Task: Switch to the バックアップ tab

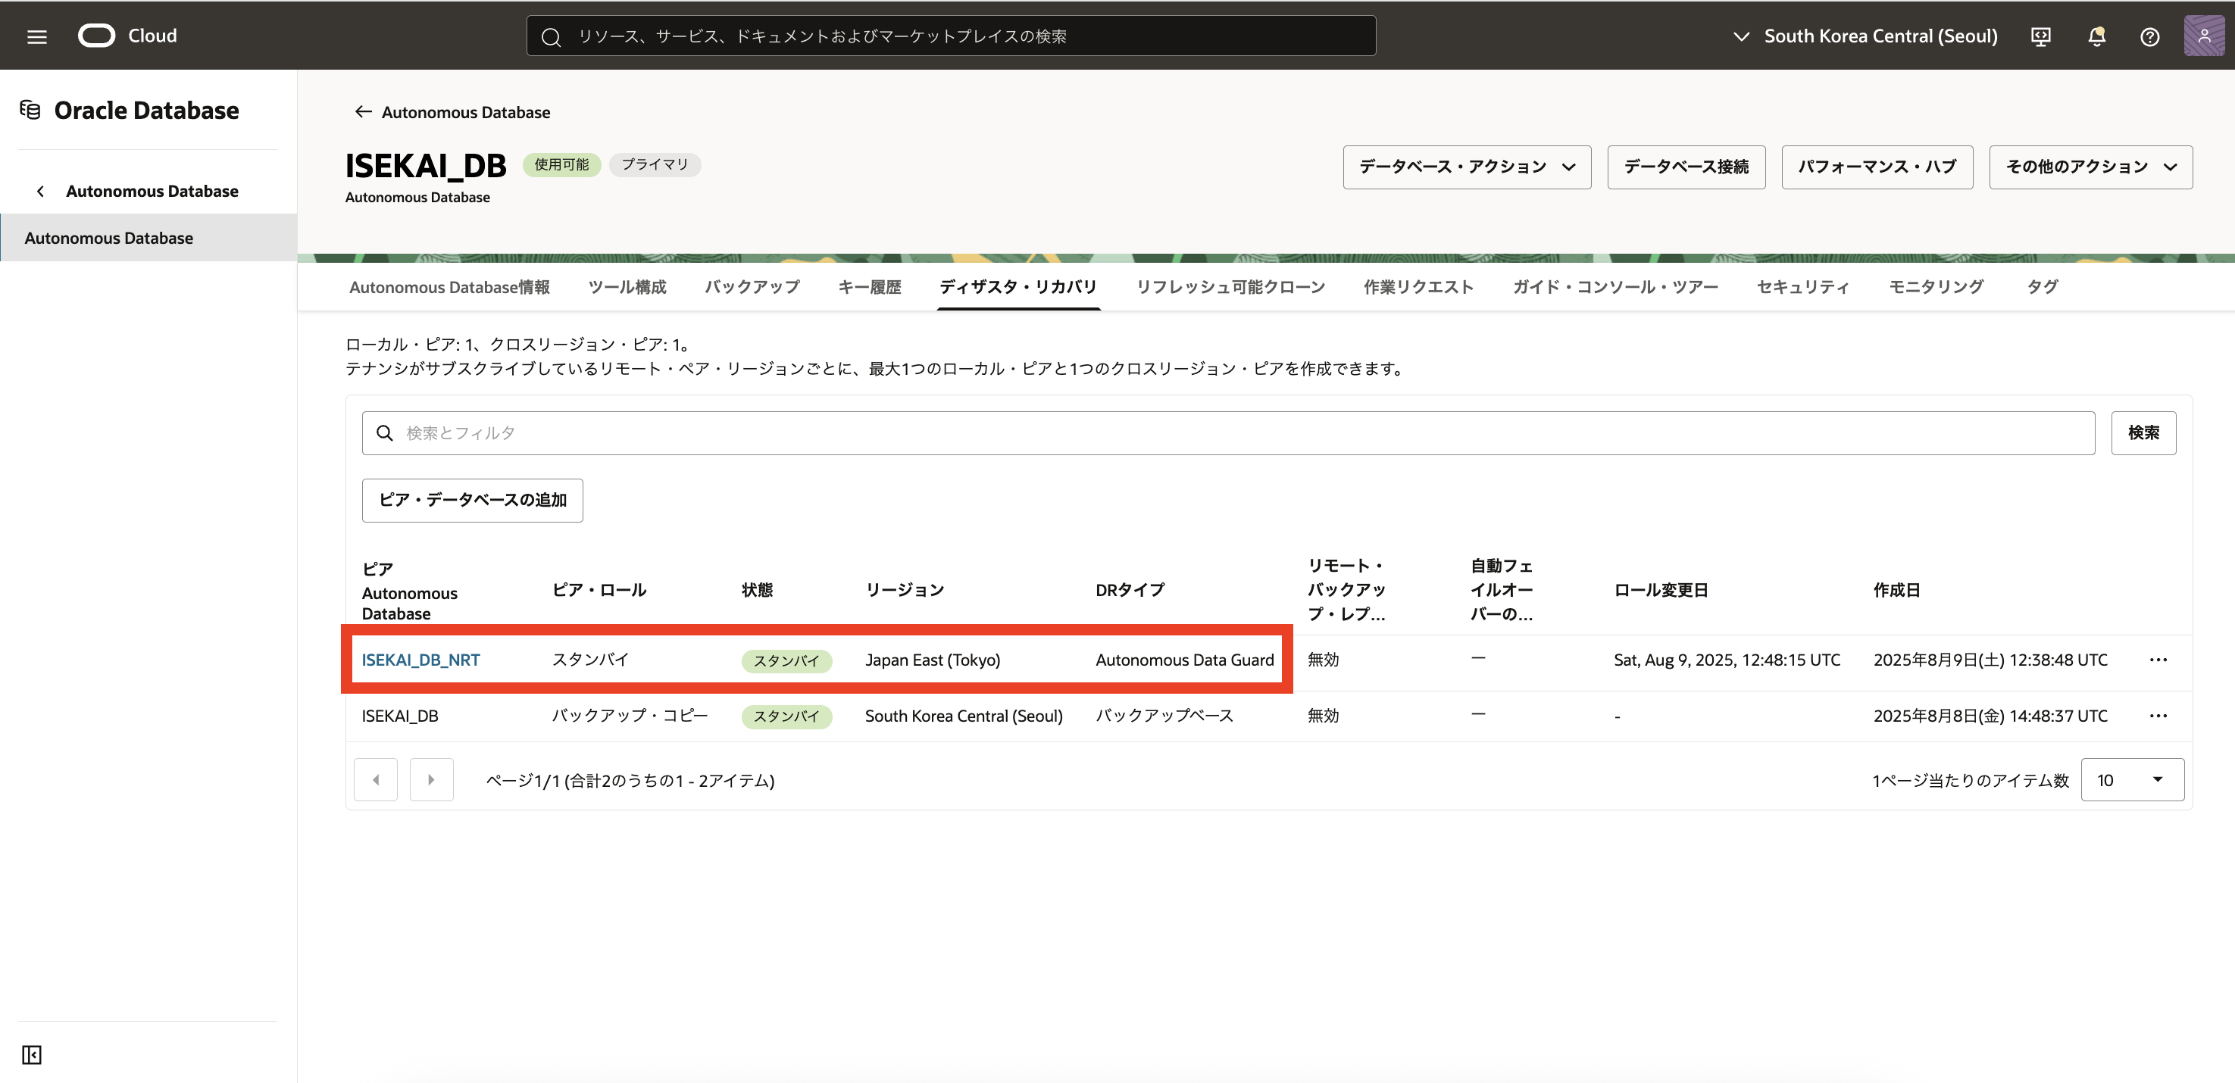Action: tap(752, 287)
